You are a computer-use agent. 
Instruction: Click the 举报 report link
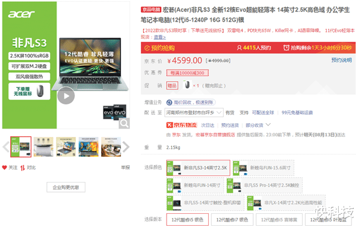pyautogui.click(x=125, y=168)
